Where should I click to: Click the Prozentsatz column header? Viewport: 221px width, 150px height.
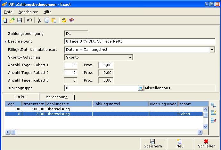tap(34, 104)
